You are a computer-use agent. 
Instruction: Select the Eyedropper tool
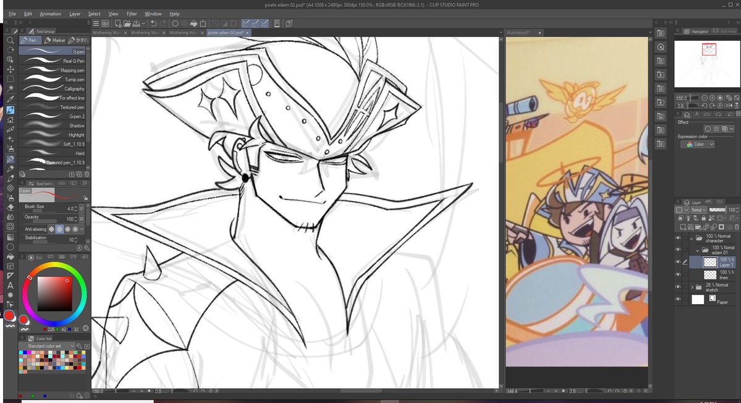pos(10,100)
